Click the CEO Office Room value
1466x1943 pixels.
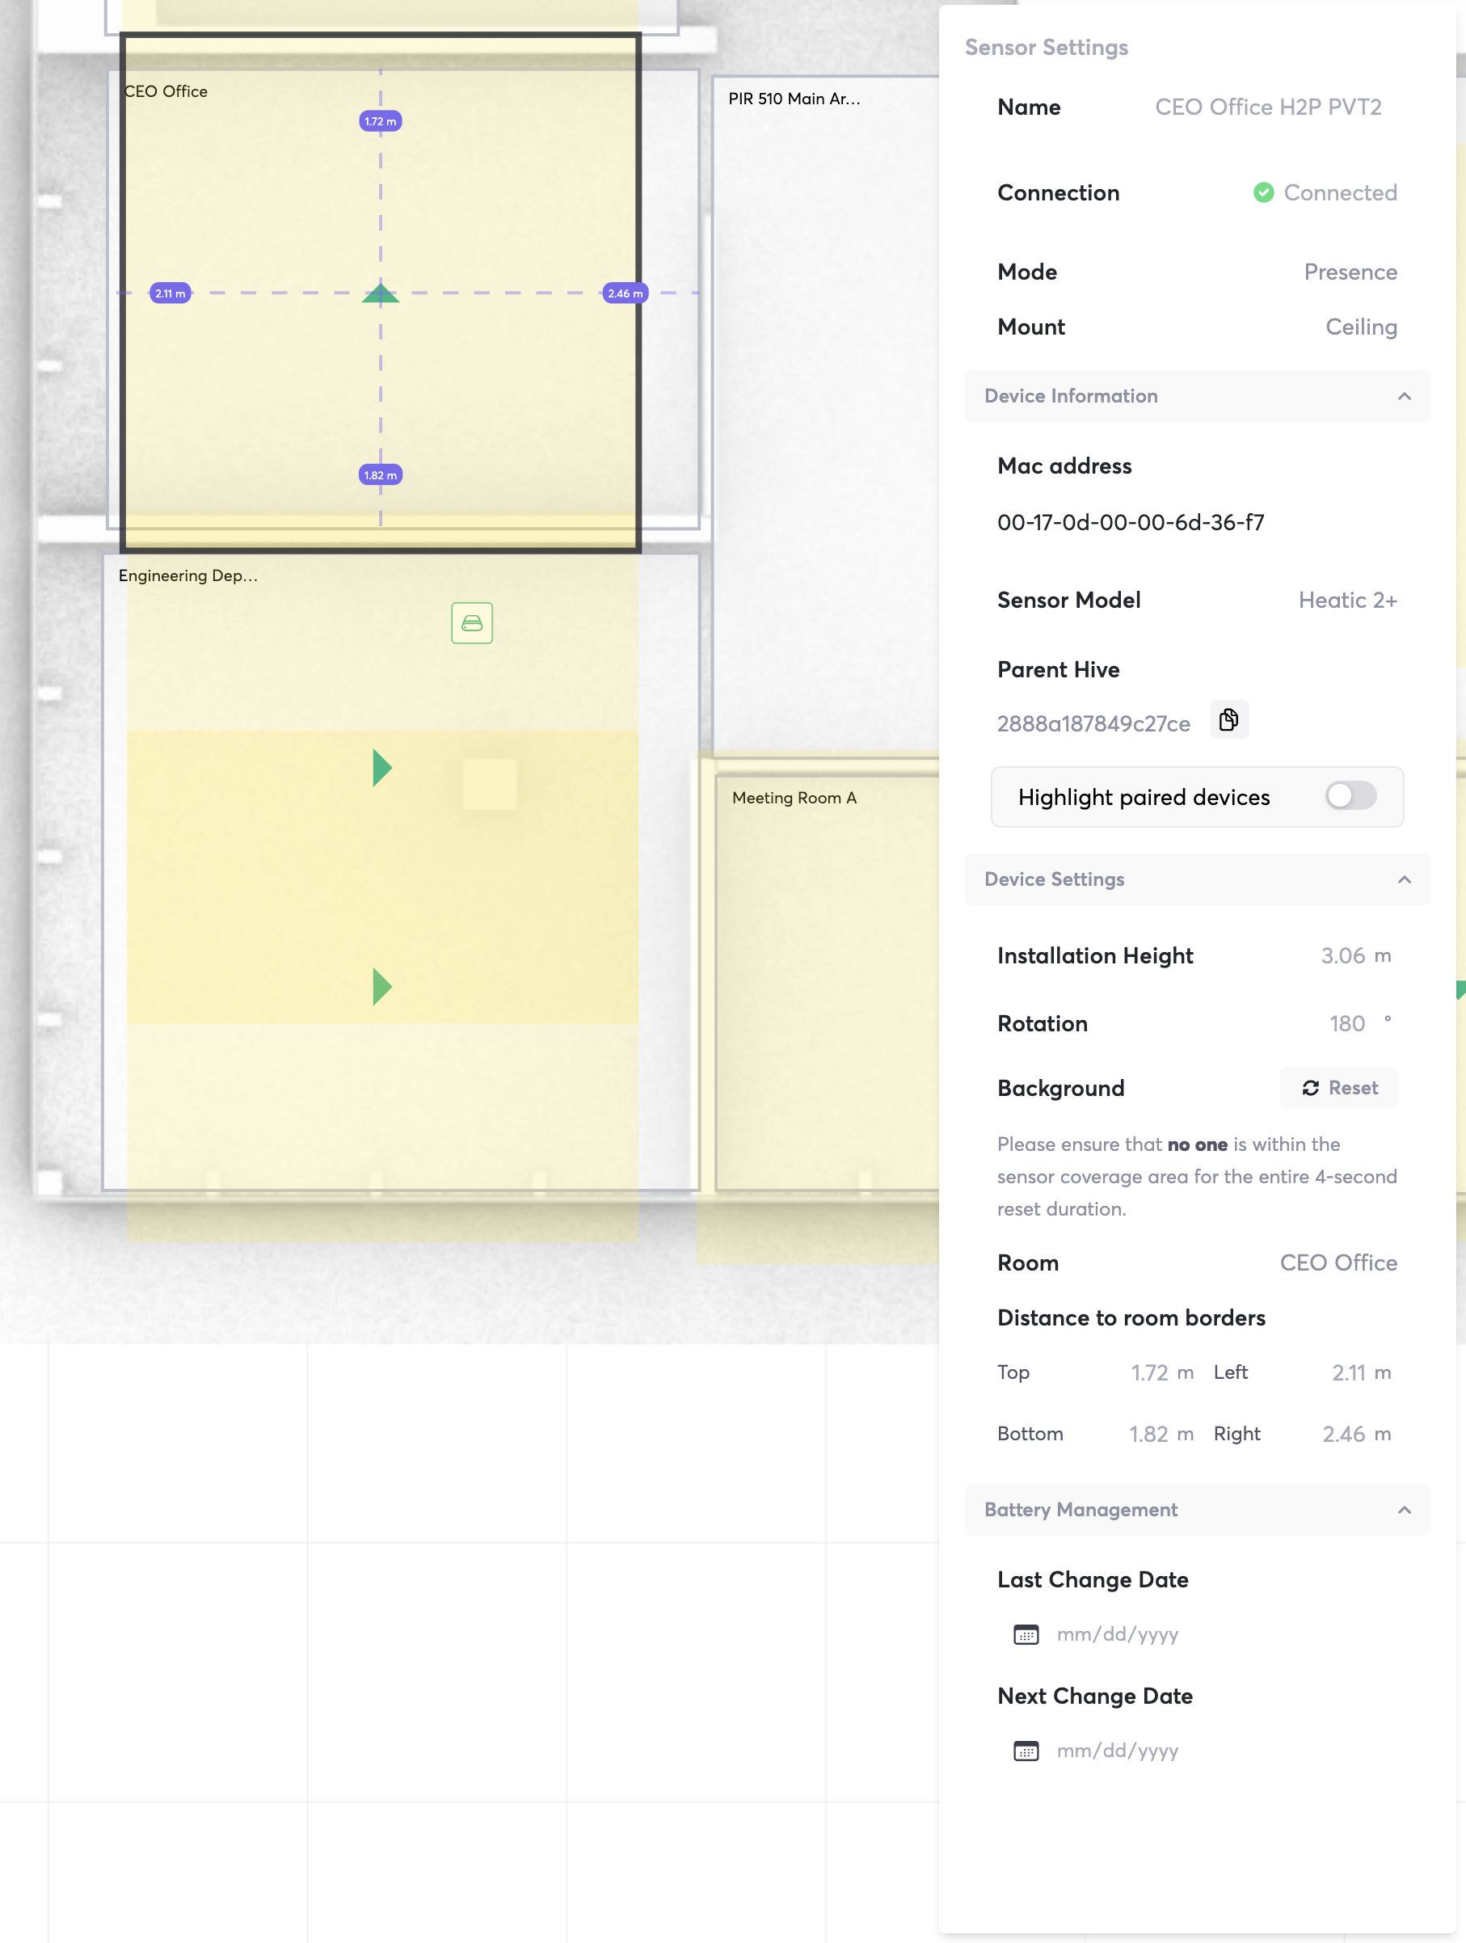(1338, 1263)
